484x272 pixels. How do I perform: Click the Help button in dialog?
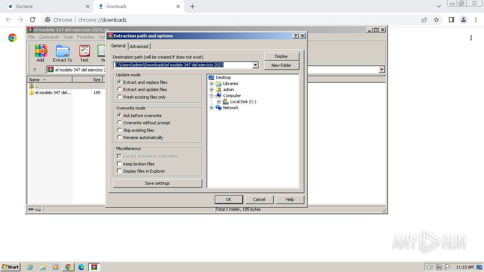pos(290,199)
